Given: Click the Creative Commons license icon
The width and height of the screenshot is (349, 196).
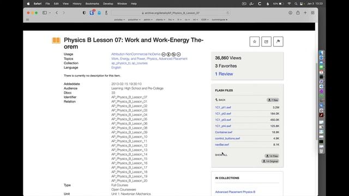Looking at the screenshot, I should (x=164, y=54).
